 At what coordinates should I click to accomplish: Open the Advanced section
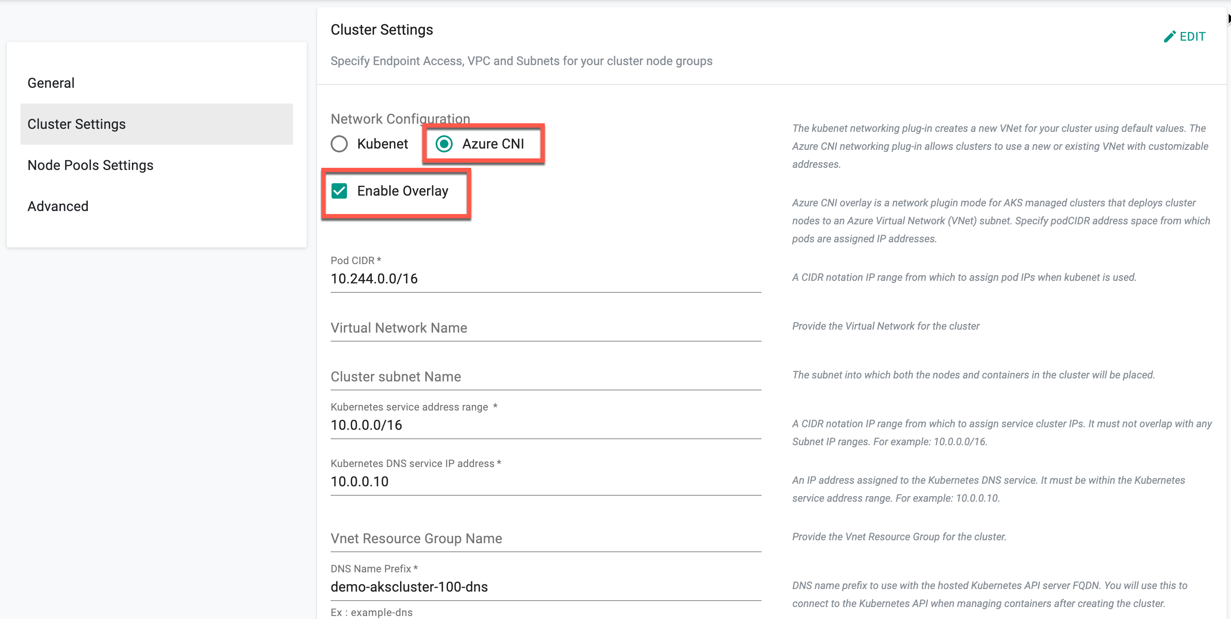[157, 206]
